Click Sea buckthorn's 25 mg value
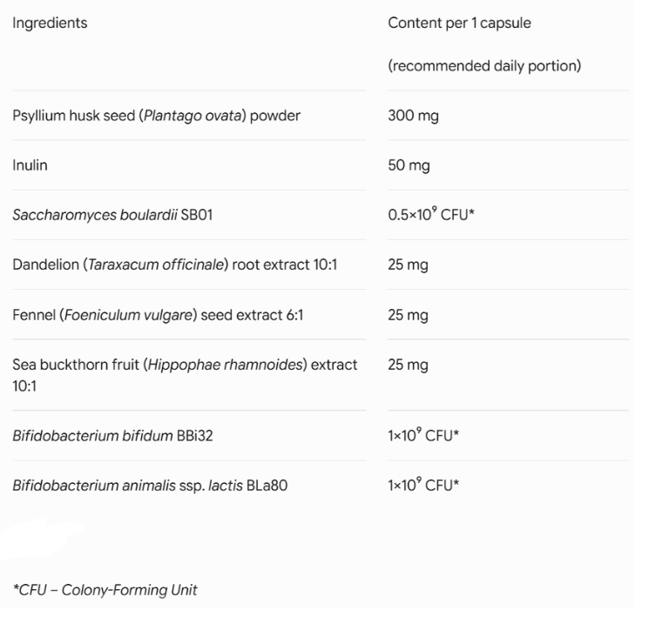This screenshot has height=617, width=649. pyautogui.click(x=408, y=365)
